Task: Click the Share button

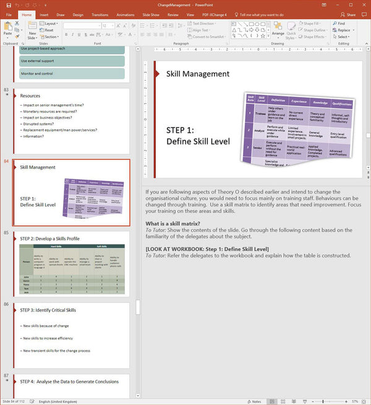Action: [x=348, y=15]
